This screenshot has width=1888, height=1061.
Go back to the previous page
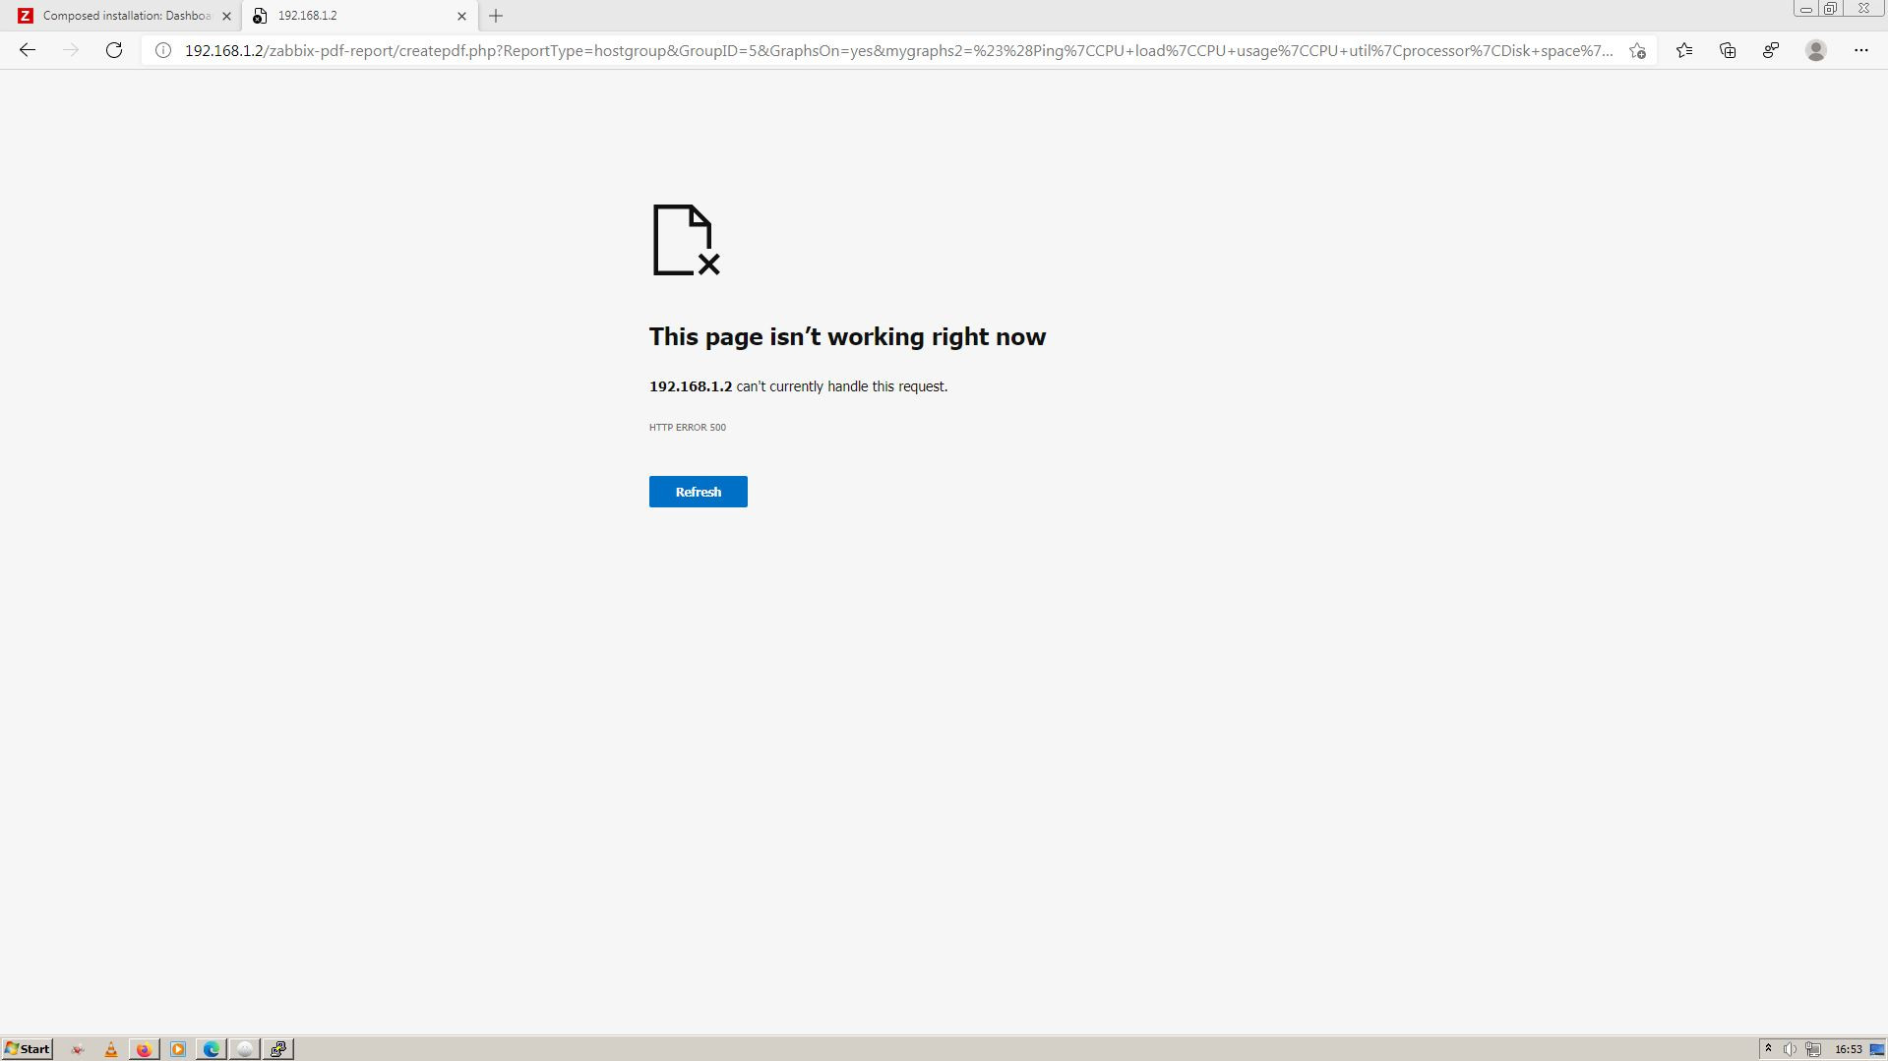28,50
